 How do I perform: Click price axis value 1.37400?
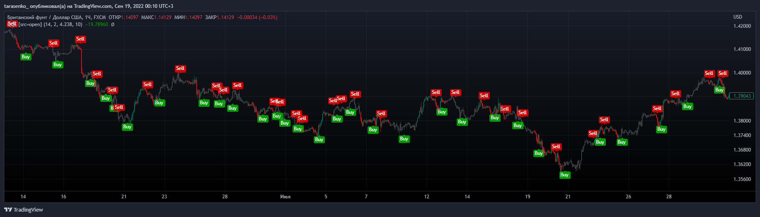742,135
